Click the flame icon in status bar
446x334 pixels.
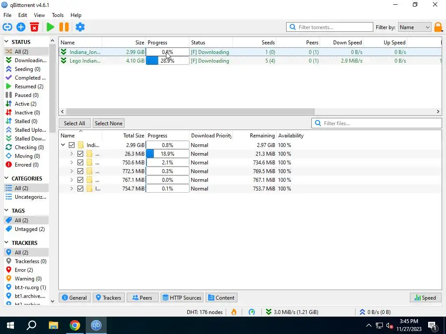234,312
